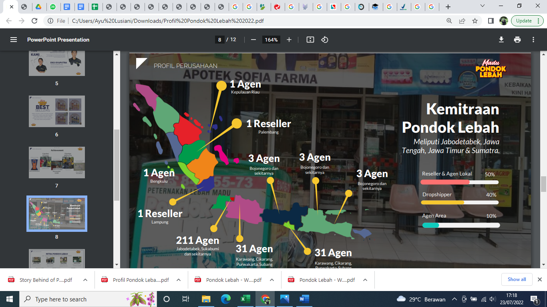Screen dimensions: 547x307
Task: Open Word from the taskbar
Action: [304, 299]
